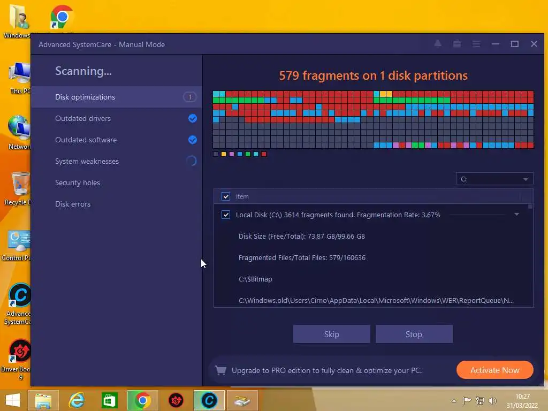
Task: Select Disk errors scan item
Action: click(x=117, y=204)
